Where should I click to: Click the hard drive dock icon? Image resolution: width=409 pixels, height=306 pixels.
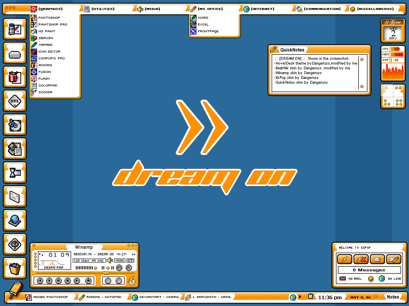[x=15, y=53]
